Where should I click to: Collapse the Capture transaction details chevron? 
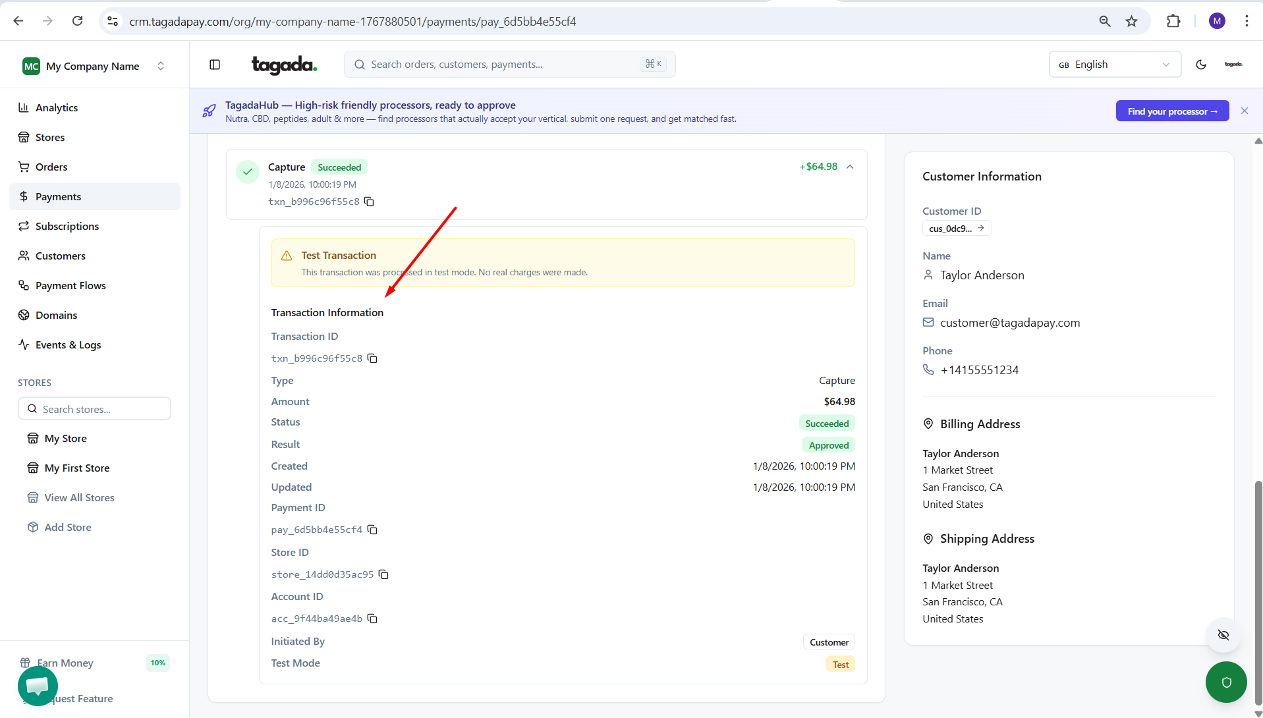(x=850, y=167)
